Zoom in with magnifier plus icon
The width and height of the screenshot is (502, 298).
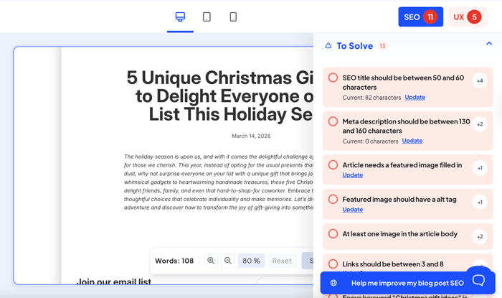[x=211, y=261]
